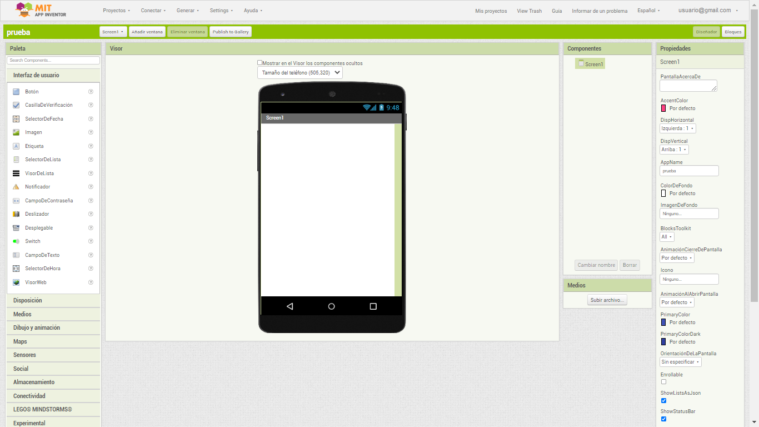Open the phone size dropdown
The height and width of the screenshot is (427, 759).
[x=300, y=73]
